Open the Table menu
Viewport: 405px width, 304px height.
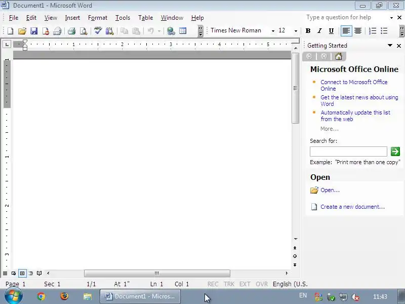point(145,18)
